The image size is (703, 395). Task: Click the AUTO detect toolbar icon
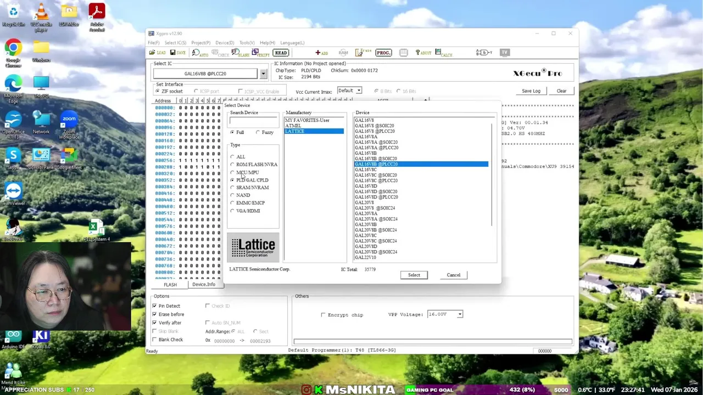tap(200, 53)
